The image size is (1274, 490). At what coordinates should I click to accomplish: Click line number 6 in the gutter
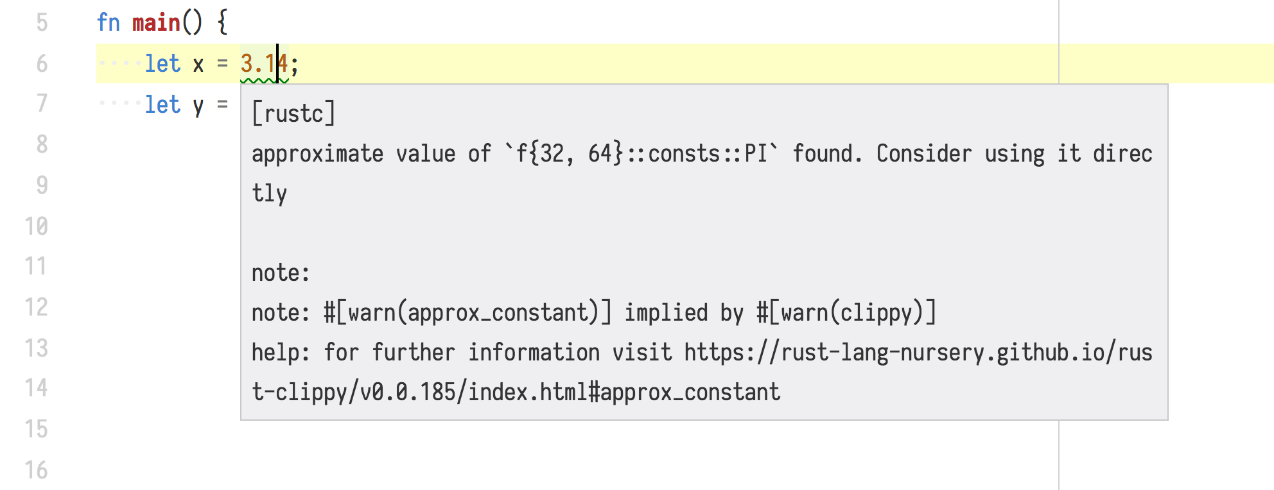[42, 64]
